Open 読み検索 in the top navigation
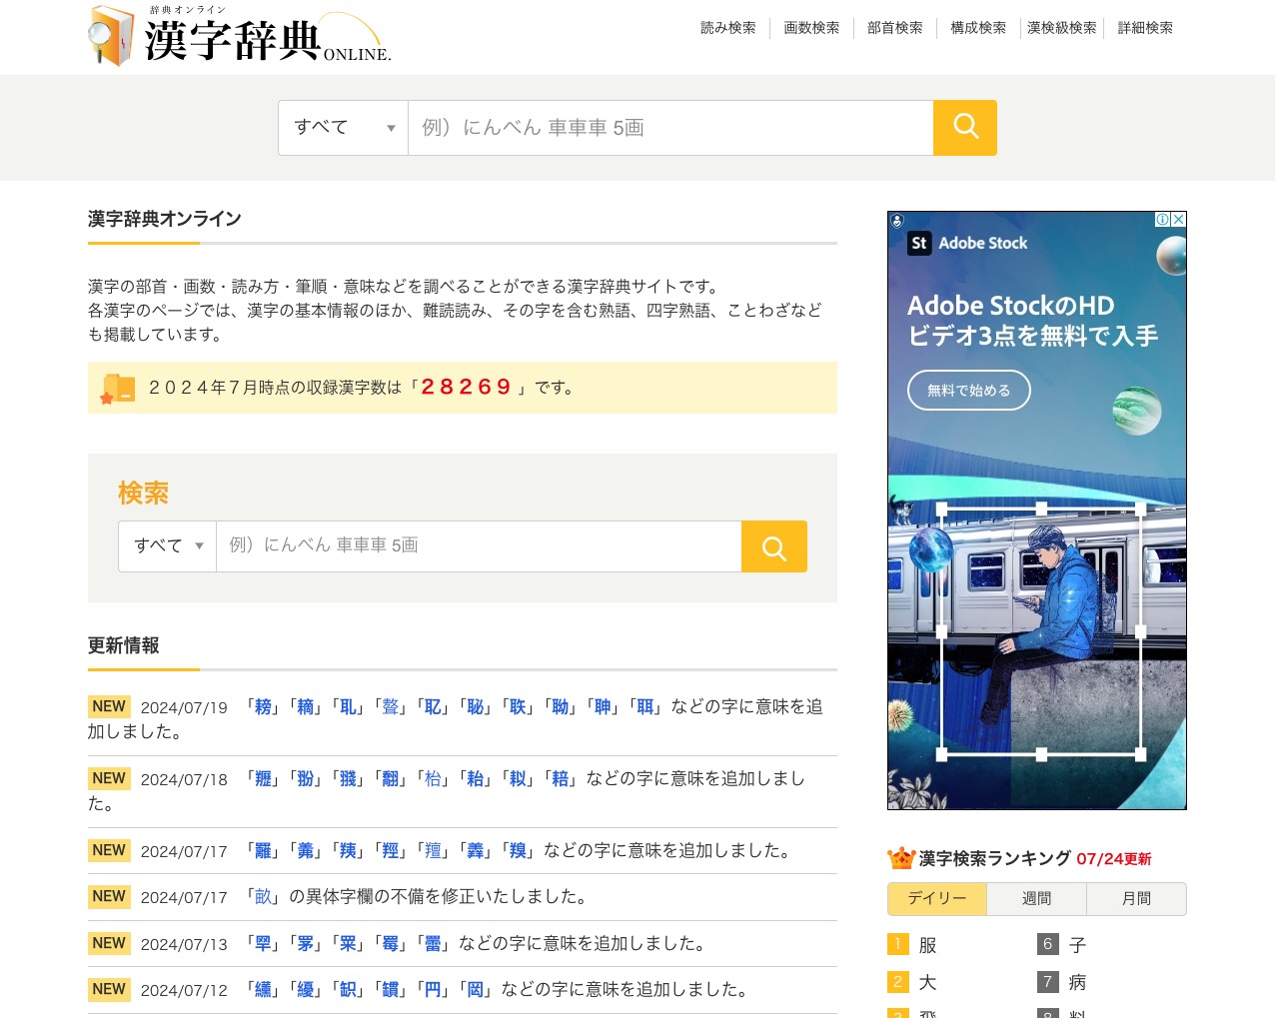Image resolution: width=1275 pixels, height=1018 pixels. click(x=727, y=28)
